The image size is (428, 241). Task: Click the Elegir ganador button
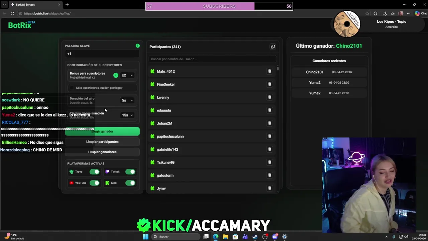click(x=102, y=131)
